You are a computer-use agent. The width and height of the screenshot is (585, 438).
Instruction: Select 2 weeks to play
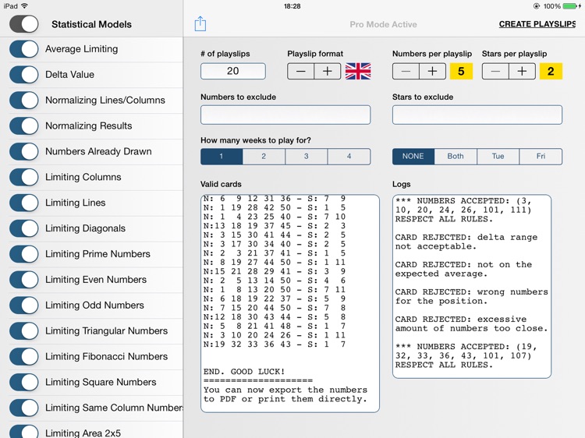[264, 157]
